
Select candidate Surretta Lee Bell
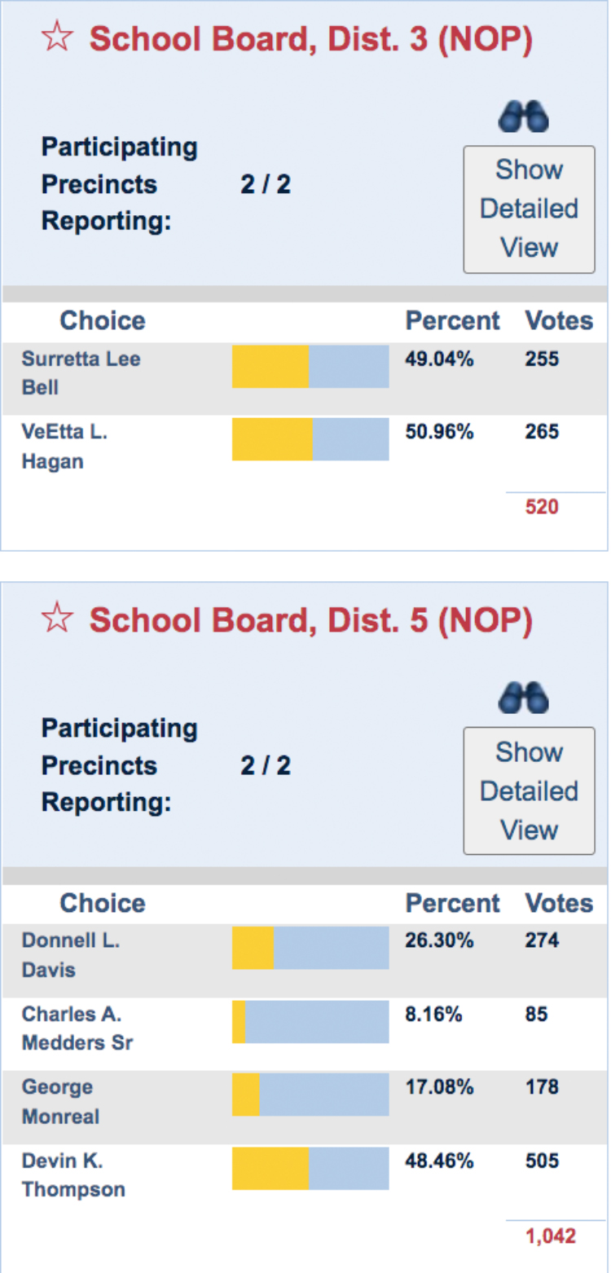click(x=81, y=372)
